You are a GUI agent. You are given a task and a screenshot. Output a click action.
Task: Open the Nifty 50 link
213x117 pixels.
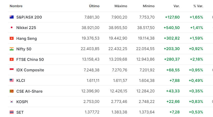(x=24, y=49)
